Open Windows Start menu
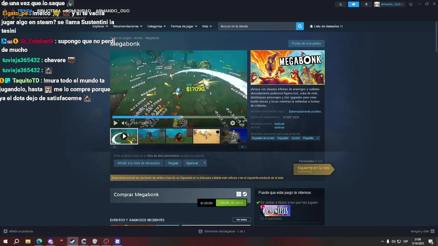 pos(5,242)
